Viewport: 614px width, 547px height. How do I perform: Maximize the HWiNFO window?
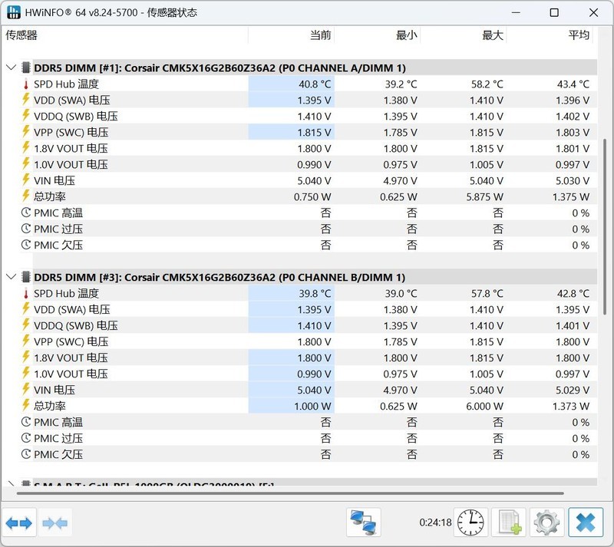[x=554, y=12]
